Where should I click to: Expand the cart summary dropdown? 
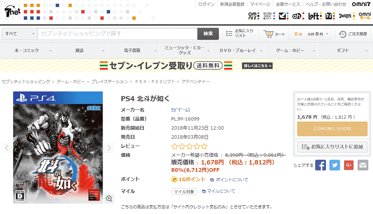[327, 34]
